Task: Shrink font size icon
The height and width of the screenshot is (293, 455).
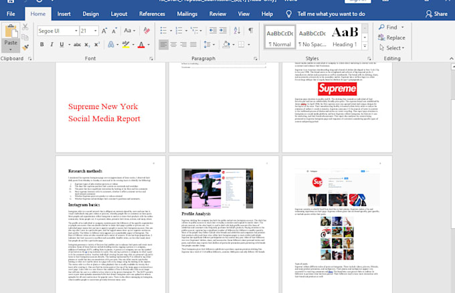Action: [x=114, y=31]
